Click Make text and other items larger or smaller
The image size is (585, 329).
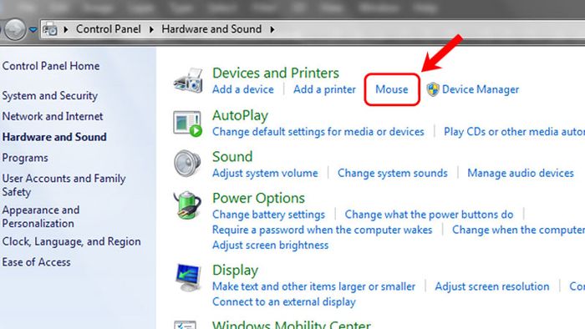coord(313,286)
